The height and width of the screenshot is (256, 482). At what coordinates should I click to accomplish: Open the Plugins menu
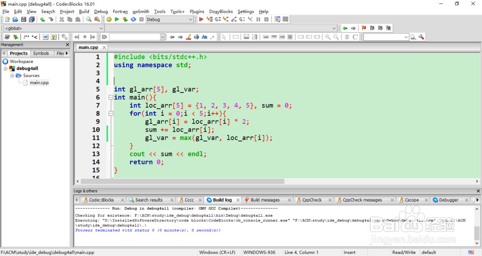[x=197, y=12]
